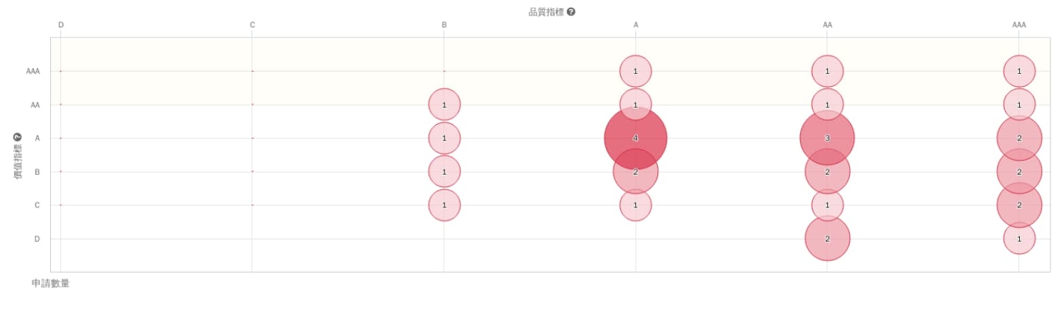Image resolution: width=1056 pixels, height=311 pixels.
Task: Click the bubble at column AAA, row AAA
Action: [x=1019, y=71]
